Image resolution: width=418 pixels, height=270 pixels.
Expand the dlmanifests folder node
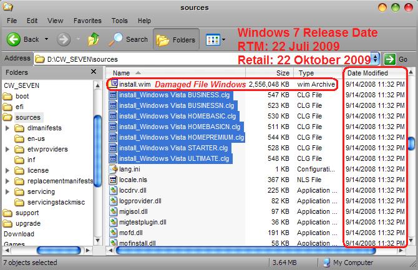pyautogui.click(x=7, y=128)
